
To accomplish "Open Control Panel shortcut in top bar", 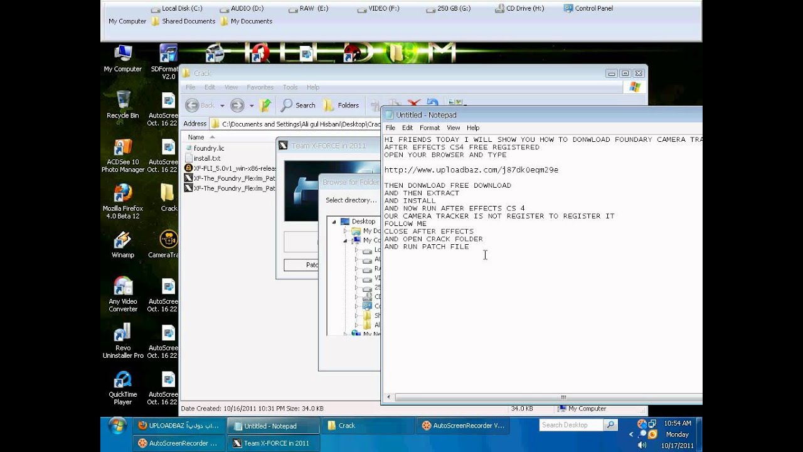I will click(588, 9).
